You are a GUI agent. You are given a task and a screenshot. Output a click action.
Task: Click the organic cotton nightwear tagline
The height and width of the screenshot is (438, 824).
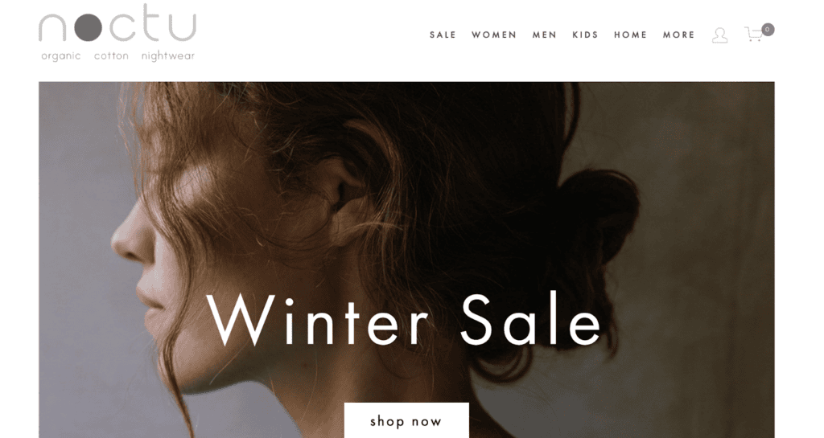coord(117,56)
